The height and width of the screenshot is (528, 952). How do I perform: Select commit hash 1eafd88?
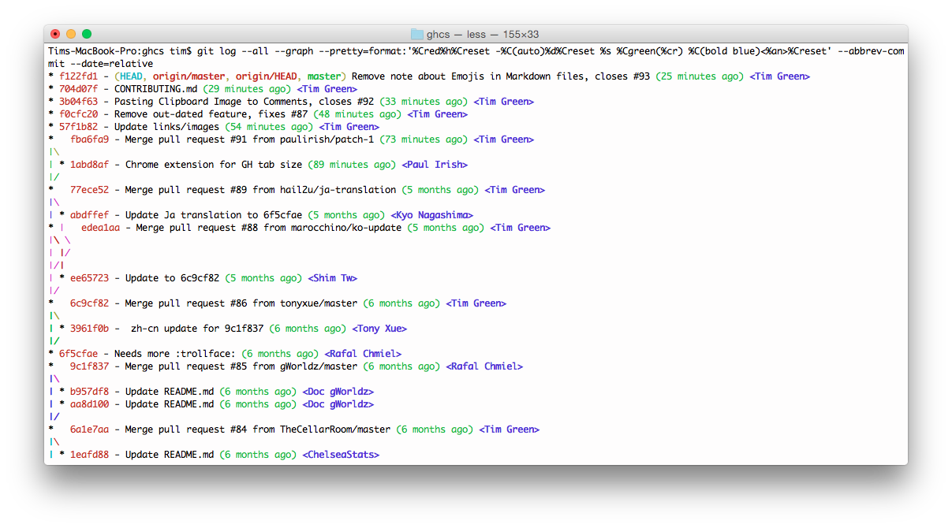coord(89,455)
